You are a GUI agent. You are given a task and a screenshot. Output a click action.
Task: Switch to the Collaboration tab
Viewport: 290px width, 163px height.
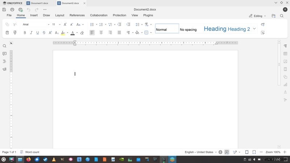99,15
